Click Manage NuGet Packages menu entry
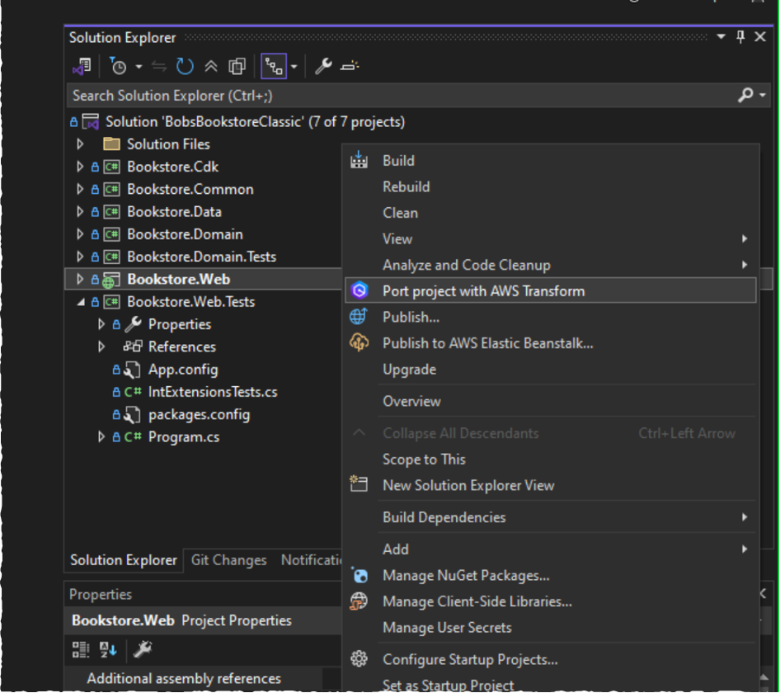Image resolution: width=780 pixels, height=693 pixels. (465, 576)
